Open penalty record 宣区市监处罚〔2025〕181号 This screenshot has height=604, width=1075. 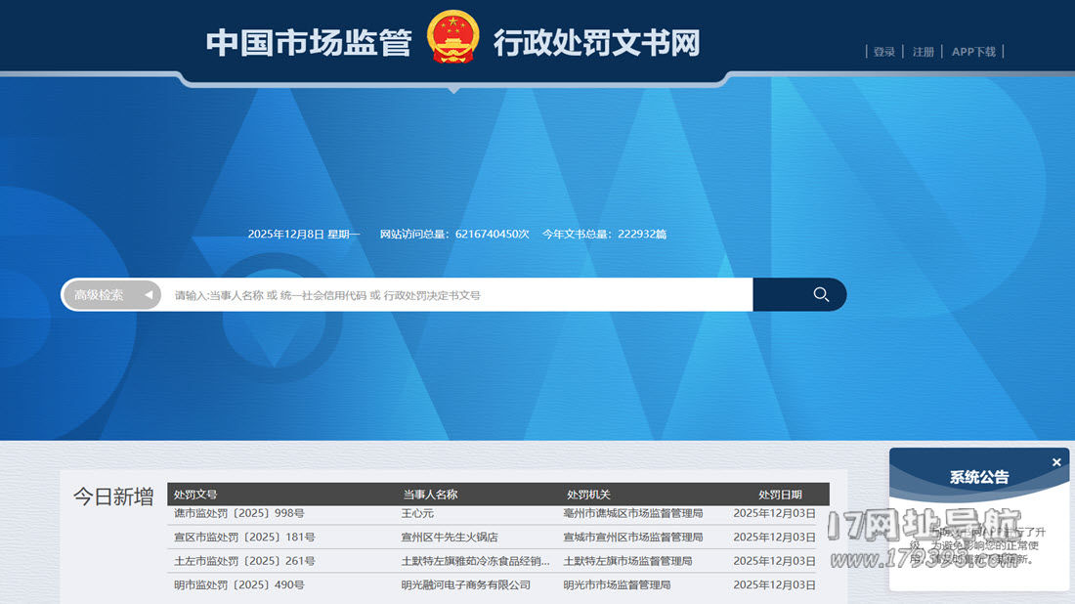(x=244, y=538)
